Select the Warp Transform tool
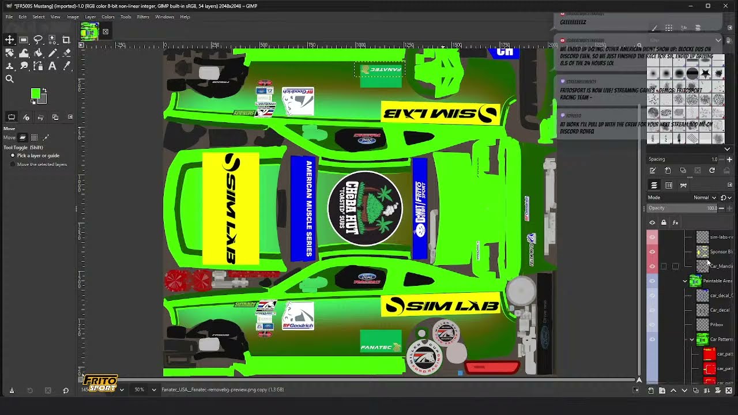Viewport: 738px width, 415px height. point(24,53)
